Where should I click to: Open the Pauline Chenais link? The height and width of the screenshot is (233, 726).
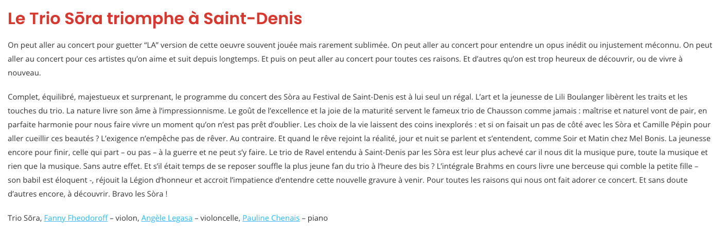coord(271,218)
